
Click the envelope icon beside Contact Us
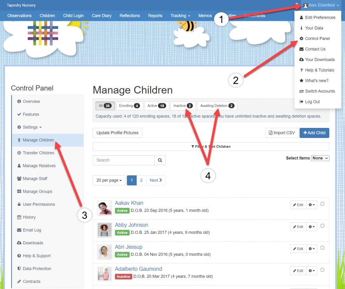(301, 49)
